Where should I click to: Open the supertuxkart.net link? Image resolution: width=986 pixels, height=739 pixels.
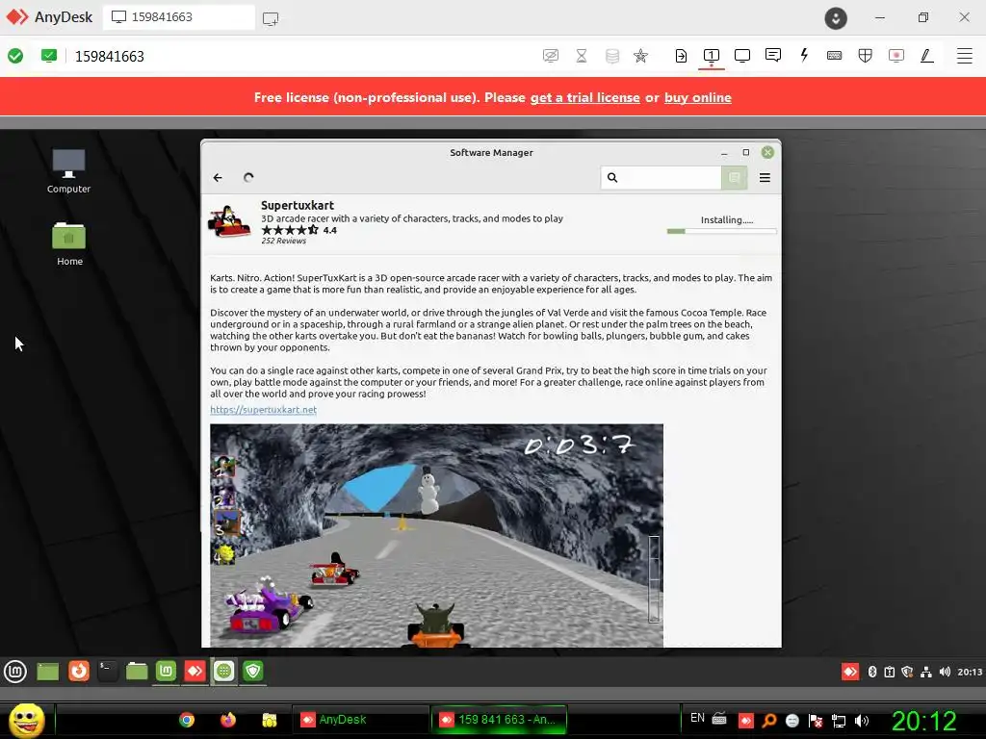click(x=264, y=410)
